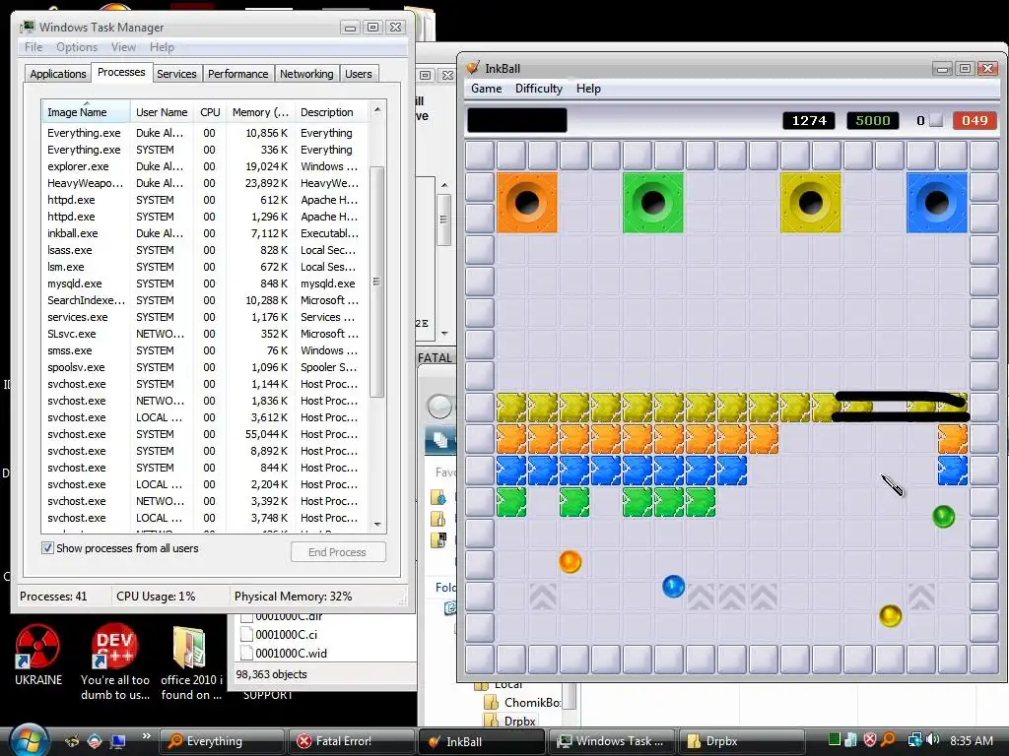Open the Game menu in InkBall

coord(486,89)
